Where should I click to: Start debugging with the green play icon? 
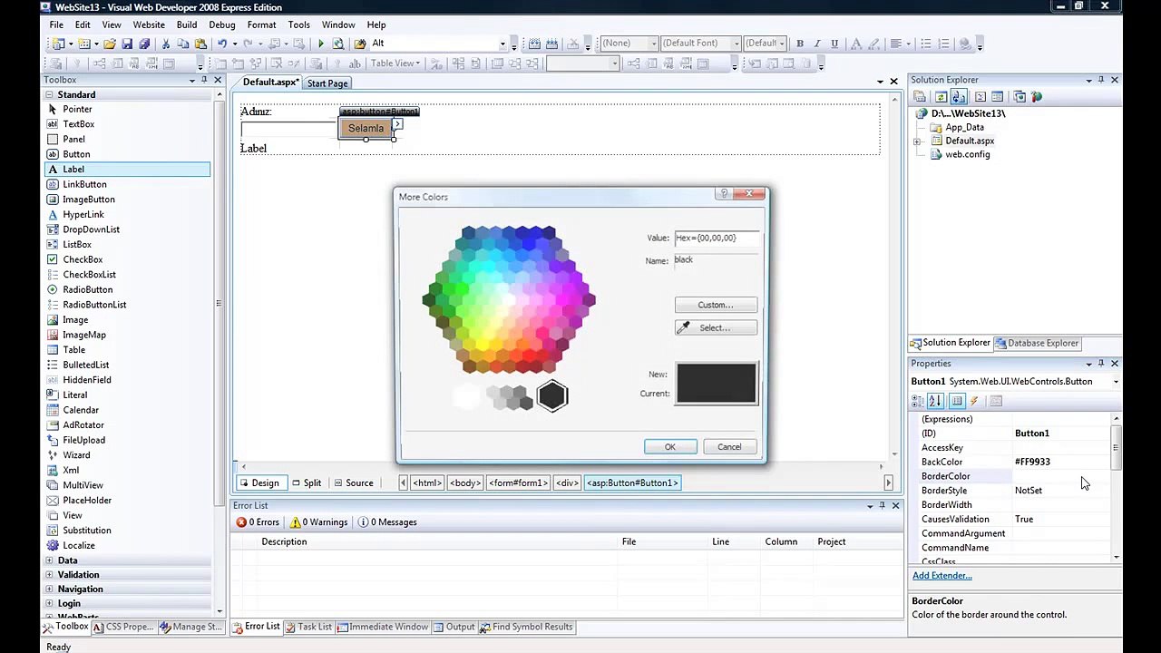click(x=320, y=44)
